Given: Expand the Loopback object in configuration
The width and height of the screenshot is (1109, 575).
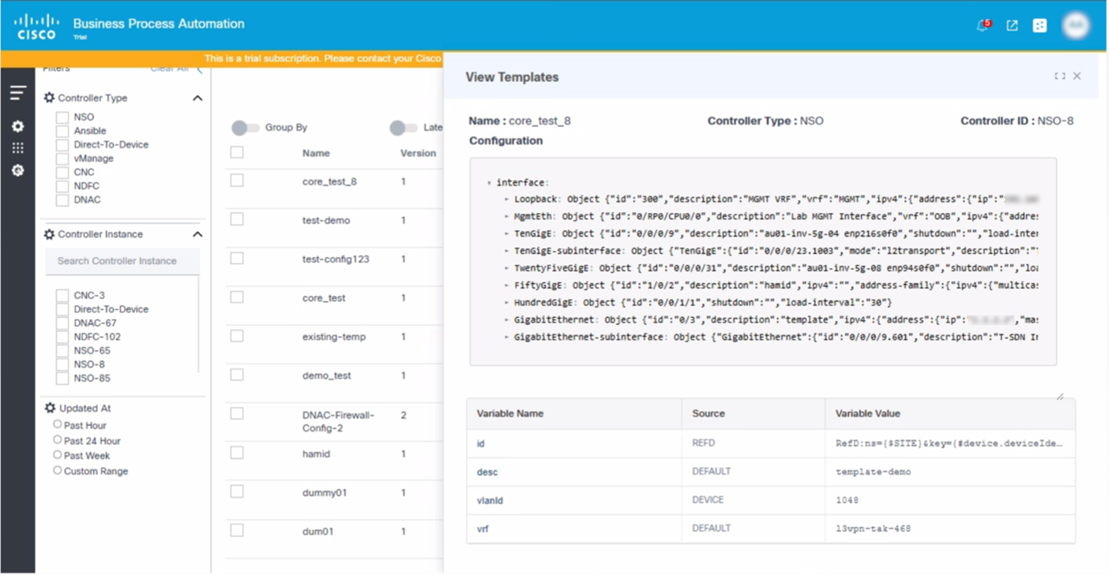Looking at the screenshot, I should click(507, 200).
